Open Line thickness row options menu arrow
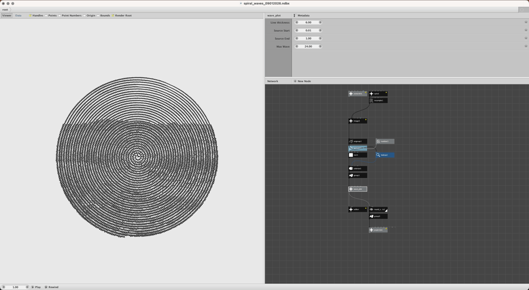The height and width of the screenshot is (290, 529). pyautogui.click(x=526, y=22)
